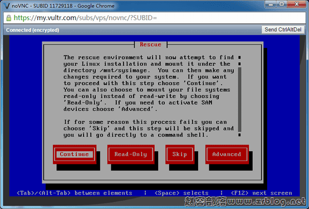The image size is (309, 209).
Task: Click the '<Space> selects' hint text
Action: tap(182, 193)
